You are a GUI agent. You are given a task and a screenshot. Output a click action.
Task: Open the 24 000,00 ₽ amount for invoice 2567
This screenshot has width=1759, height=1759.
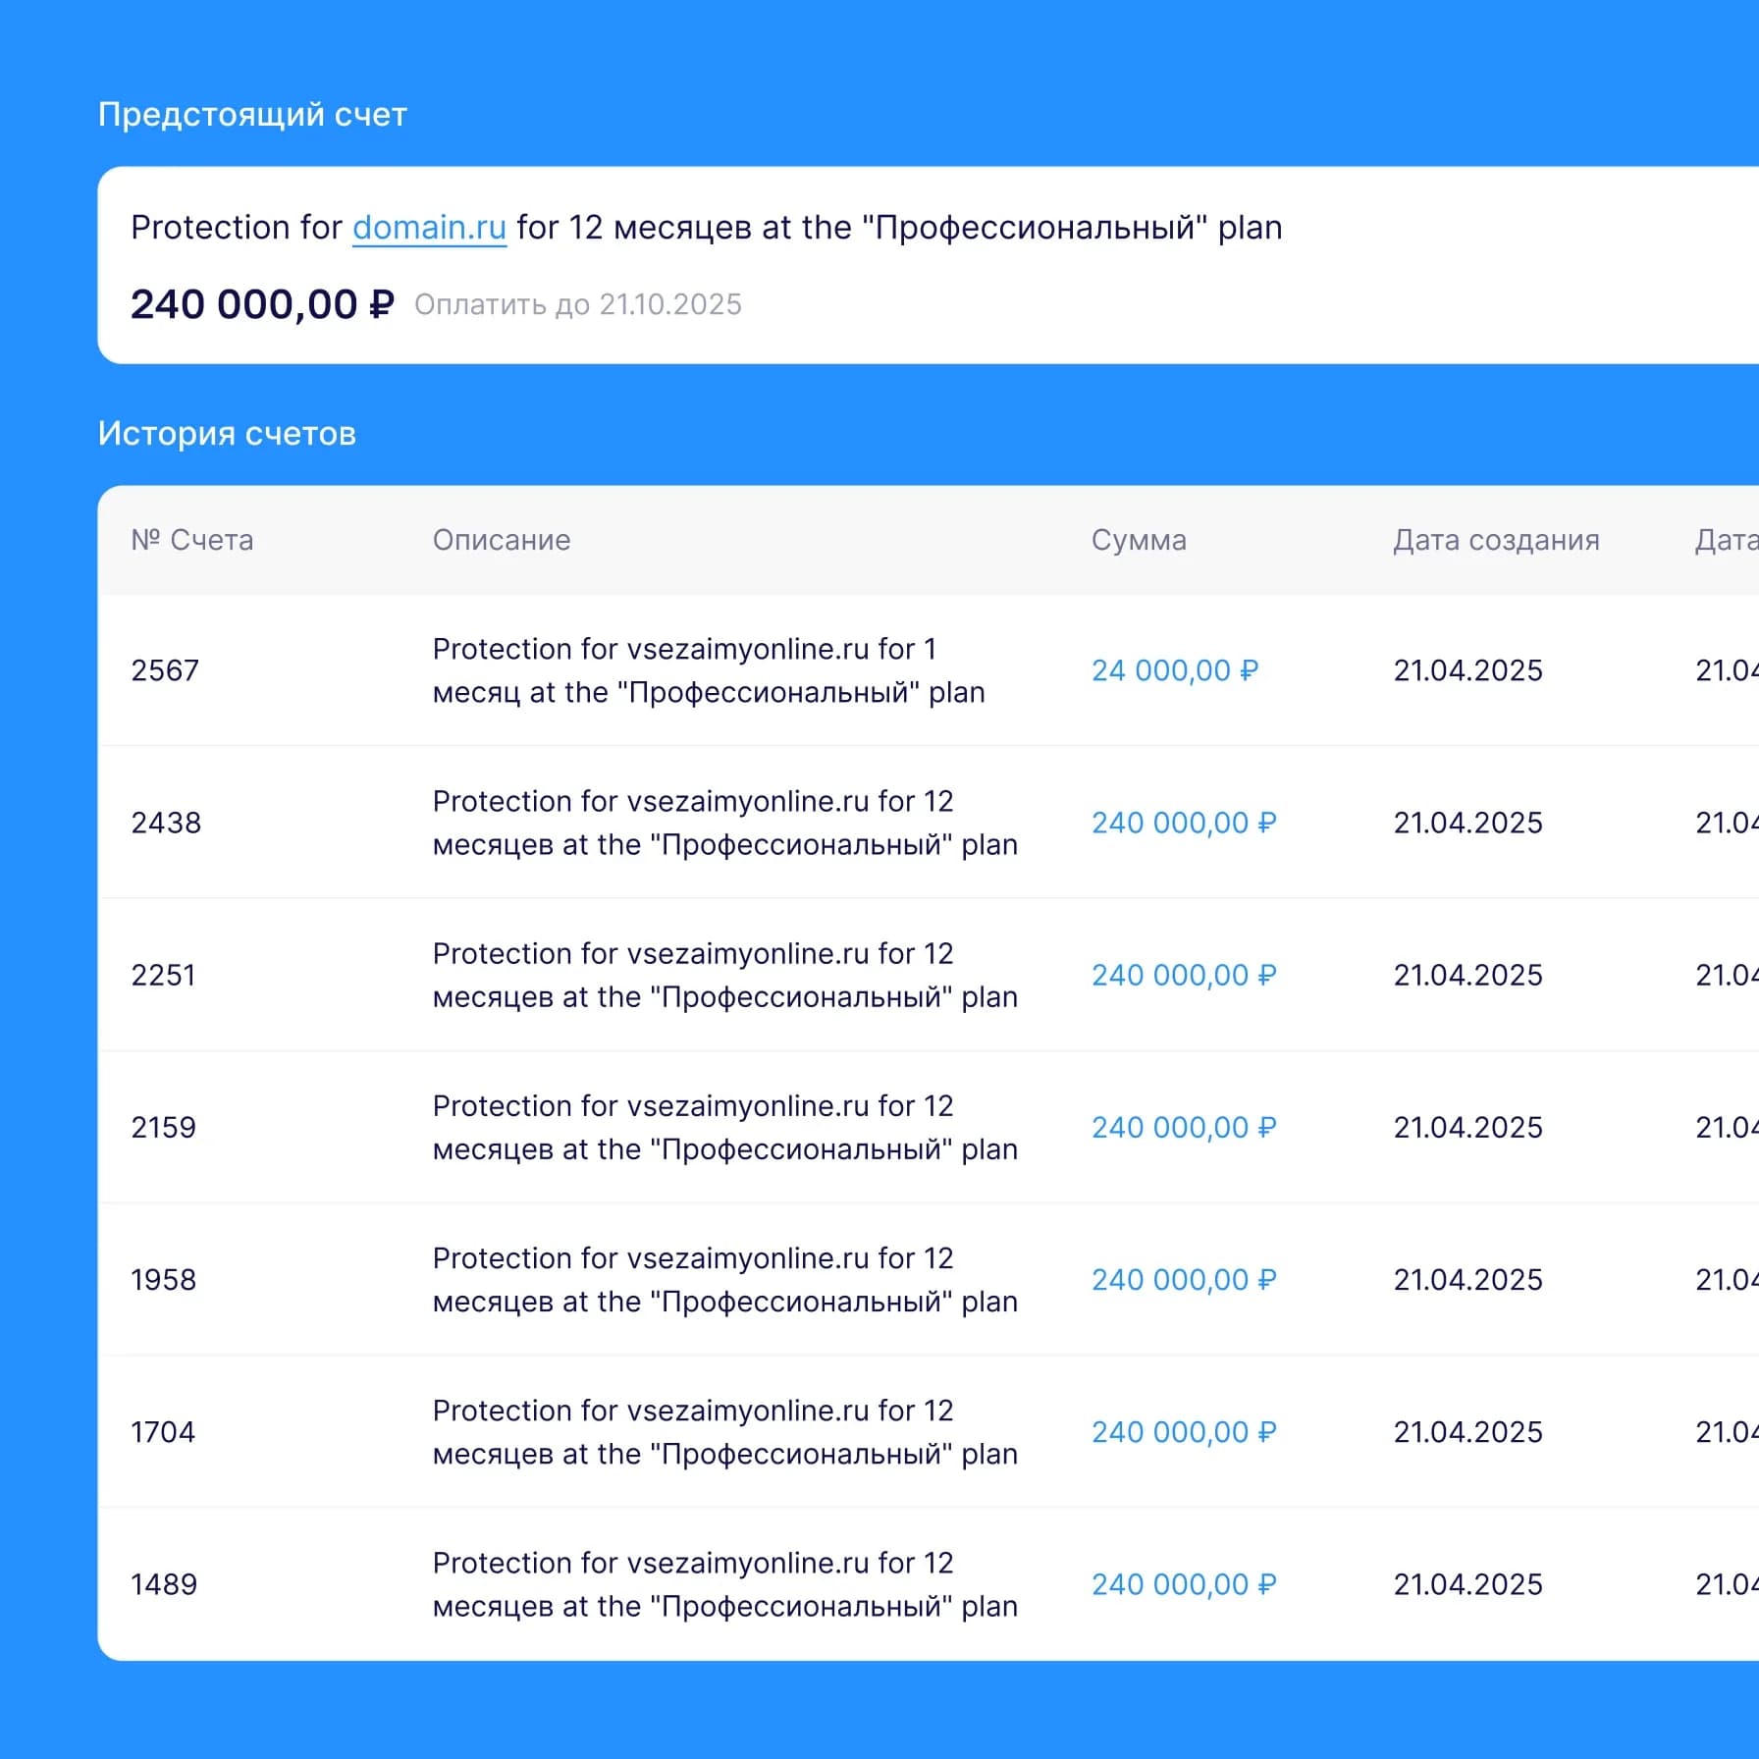1175,670
